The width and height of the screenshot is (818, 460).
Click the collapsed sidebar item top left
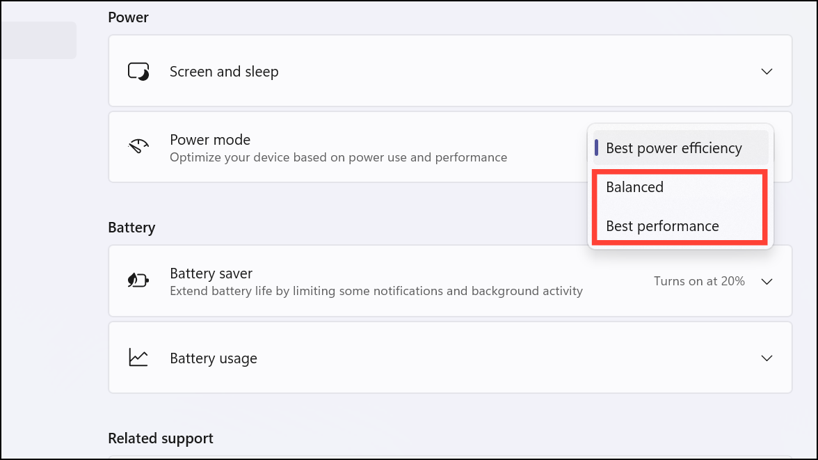[38, 40]
